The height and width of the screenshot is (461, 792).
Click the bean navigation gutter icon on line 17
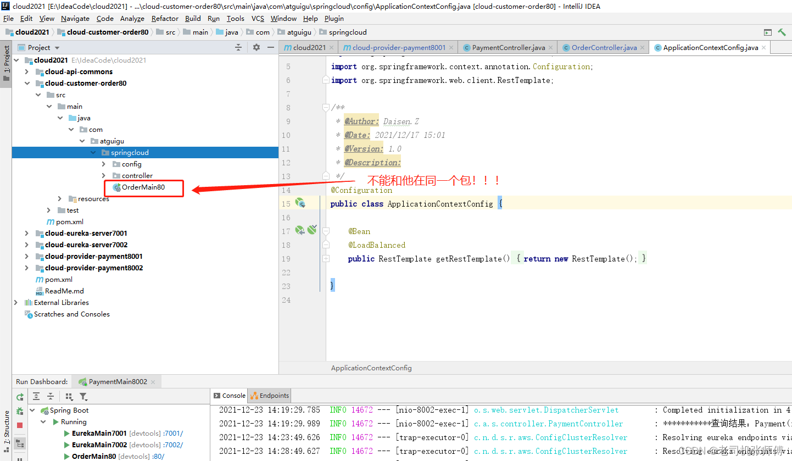300,231
